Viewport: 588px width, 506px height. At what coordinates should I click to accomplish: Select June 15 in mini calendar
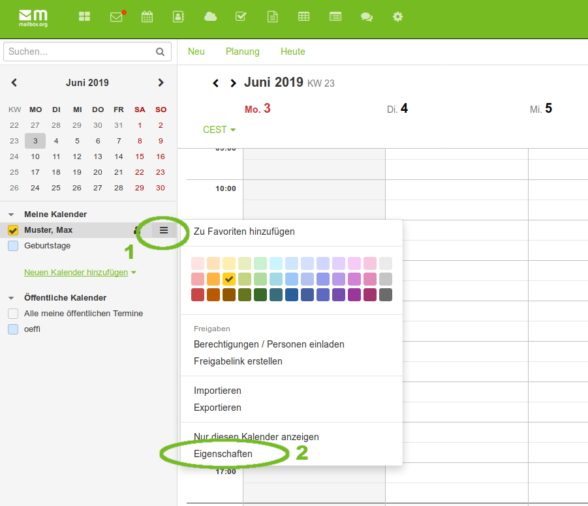(140, 156)
